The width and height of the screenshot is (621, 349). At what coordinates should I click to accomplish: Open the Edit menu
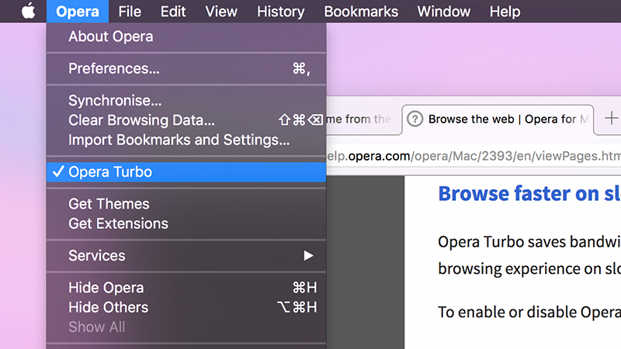click(173, 12)
